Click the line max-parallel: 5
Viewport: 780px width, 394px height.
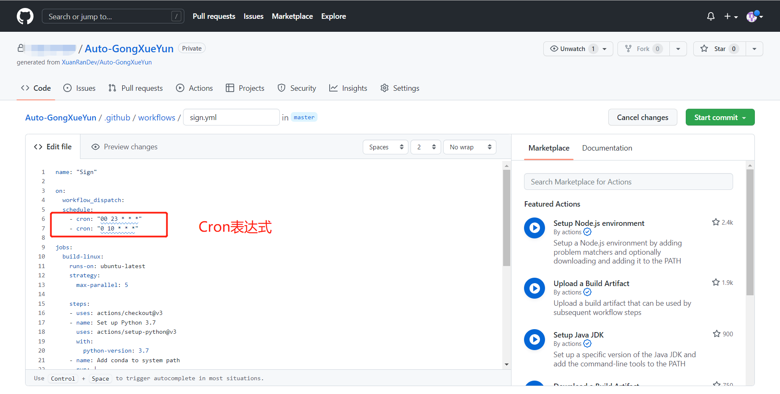click(102, 285)
